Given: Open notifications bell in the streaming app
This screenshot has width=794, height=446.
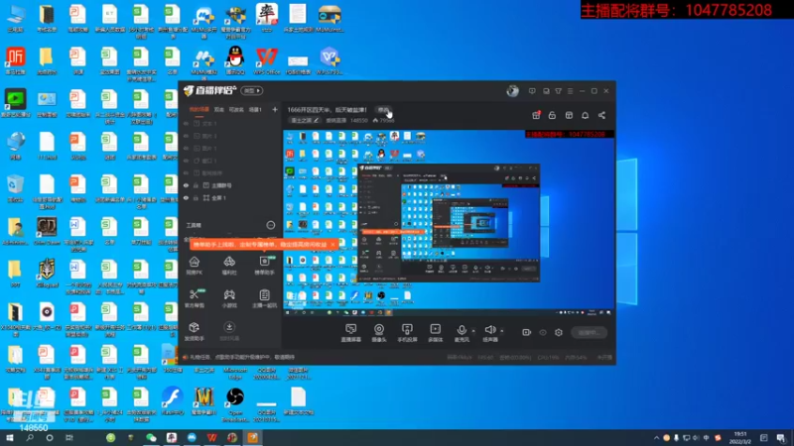Looking at the screenshot, I should tap(585, 115).
